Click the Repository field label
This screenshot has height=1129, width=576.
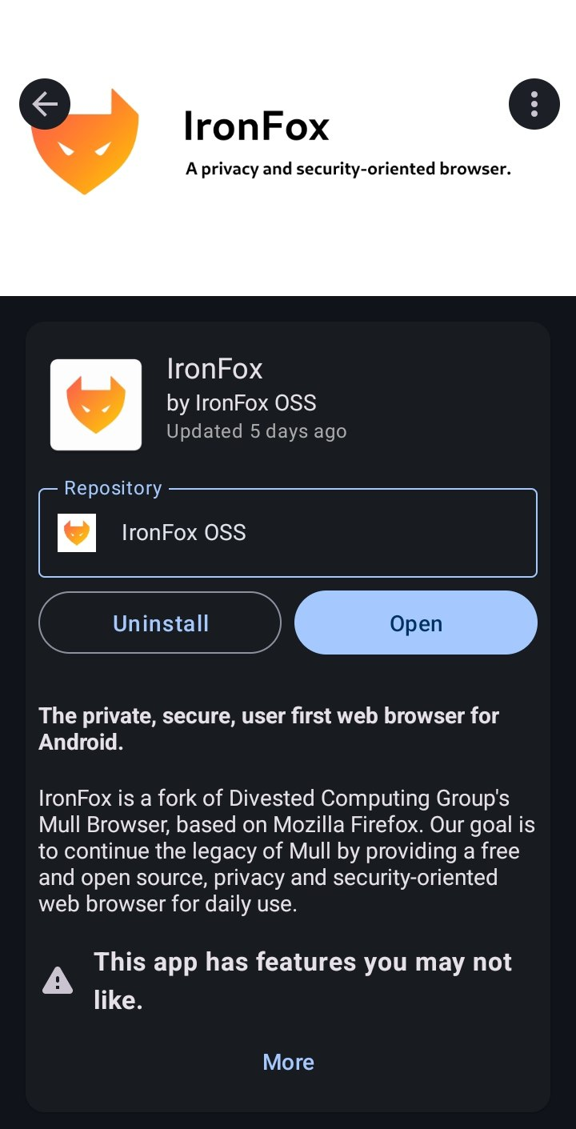click(x=113, y=488)
